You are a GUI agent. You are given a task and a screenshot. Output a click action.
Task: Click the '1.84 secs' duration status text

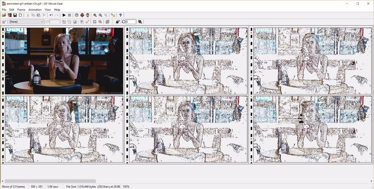(x=53, y=186)
